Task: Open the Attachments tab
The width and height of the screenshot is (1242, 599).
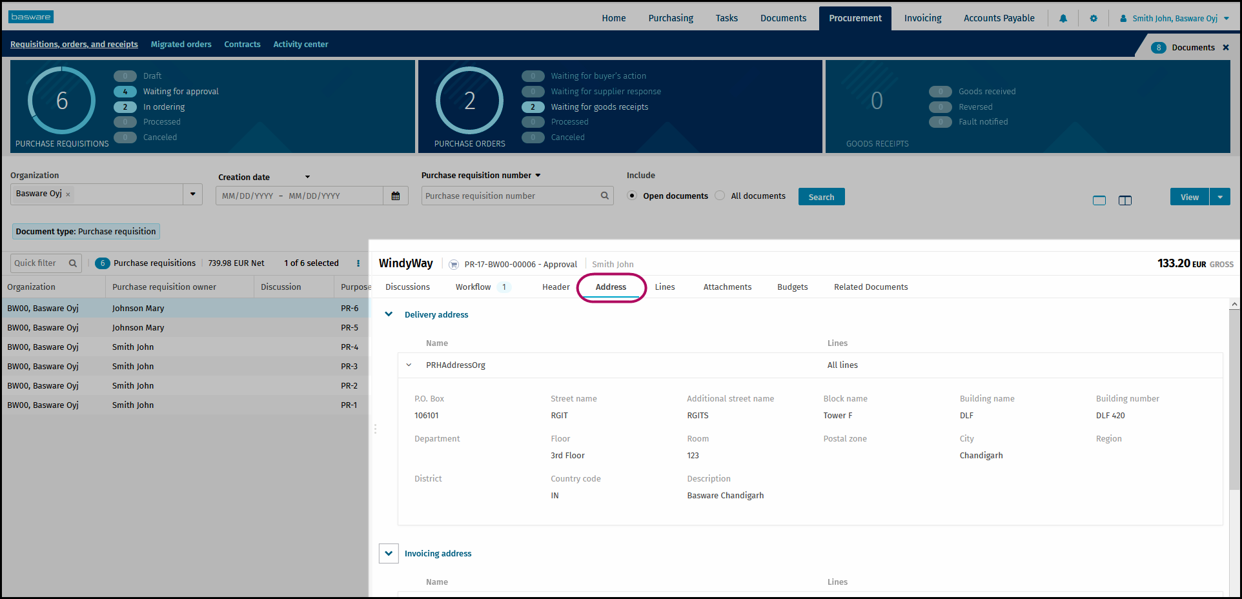Action: [x=728, y=287]
